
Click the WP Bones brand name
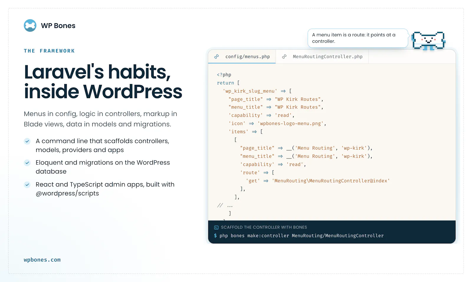tap(58, 26)
